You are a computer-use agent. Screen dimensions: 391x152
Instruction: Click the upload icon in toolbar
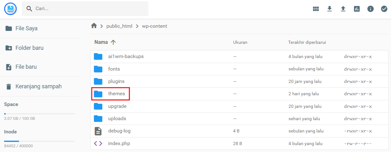pyautogui.click(x=343, y=9)
